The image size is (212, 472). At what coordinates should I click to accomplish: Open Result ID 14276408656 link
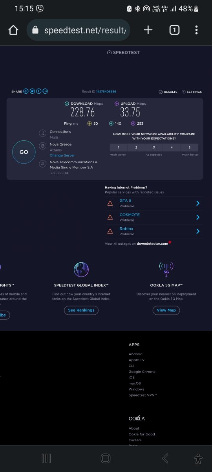[x=106, y=92]
